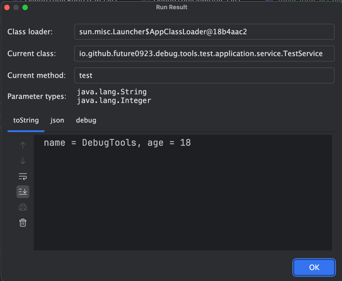Click the Class loader label
Viewport: 342px width, 281px height.
[x=30, y=32]
